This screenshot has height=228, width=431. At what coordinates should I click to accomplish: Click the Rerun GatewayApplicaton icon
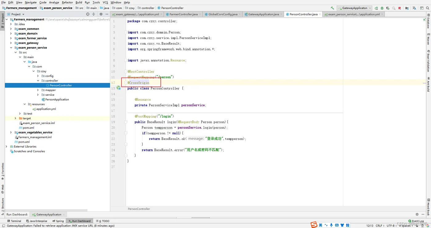pyautogui.click(x=376, y=8)
